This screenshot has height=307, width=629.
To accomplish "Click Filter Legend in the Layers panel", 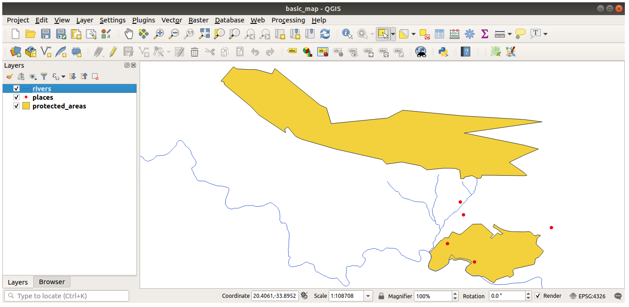I will pos(44,76).
